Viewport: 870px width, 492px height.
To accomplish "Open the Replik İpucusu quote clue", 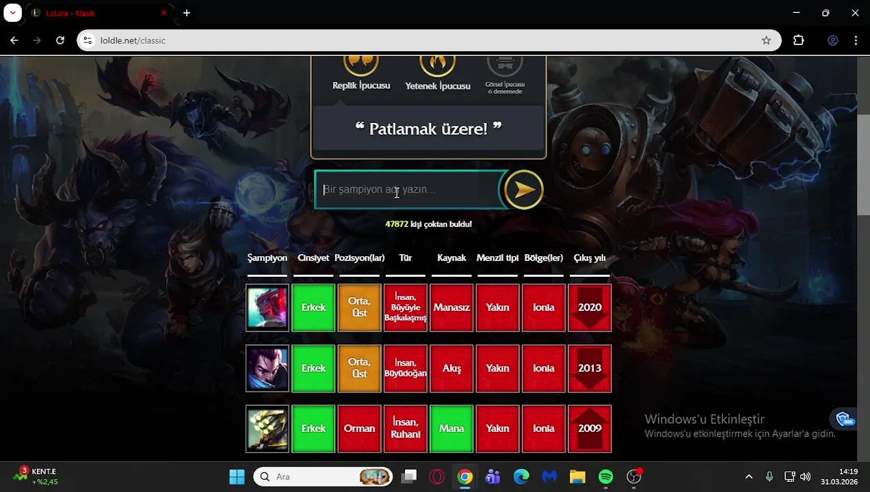I will [x=361, y=73].
